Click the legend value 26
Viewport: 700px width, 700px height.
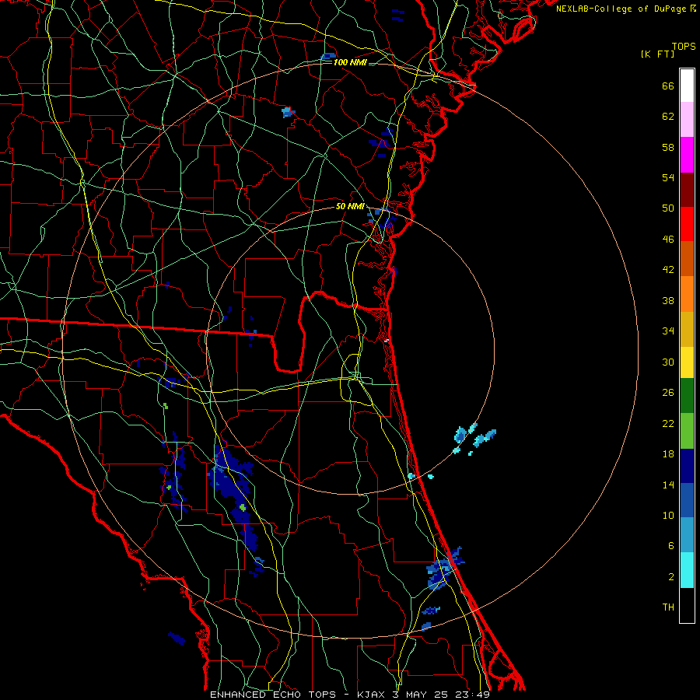pos(668,393)
